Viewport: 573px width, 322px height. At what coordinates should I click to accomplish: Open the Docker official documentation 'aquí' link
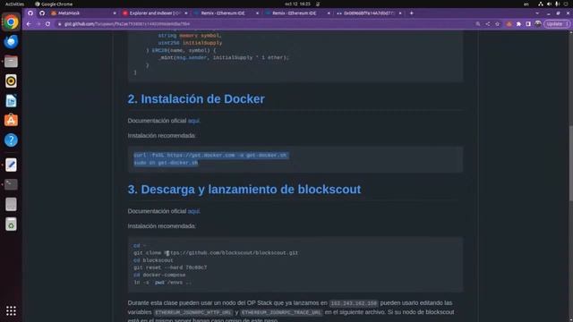[193, 121]
